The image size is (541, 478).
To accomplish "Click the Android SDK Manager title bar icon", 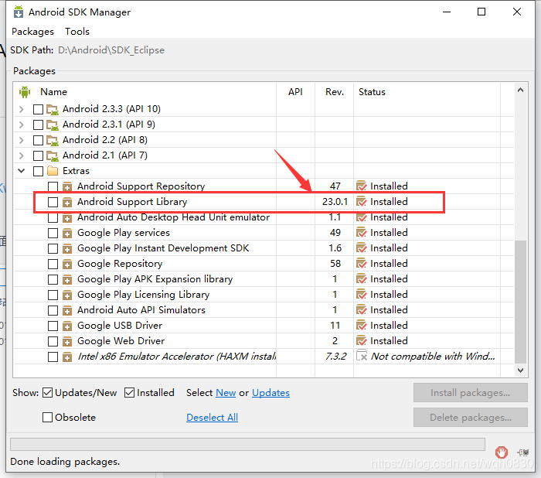I will 19,12.
